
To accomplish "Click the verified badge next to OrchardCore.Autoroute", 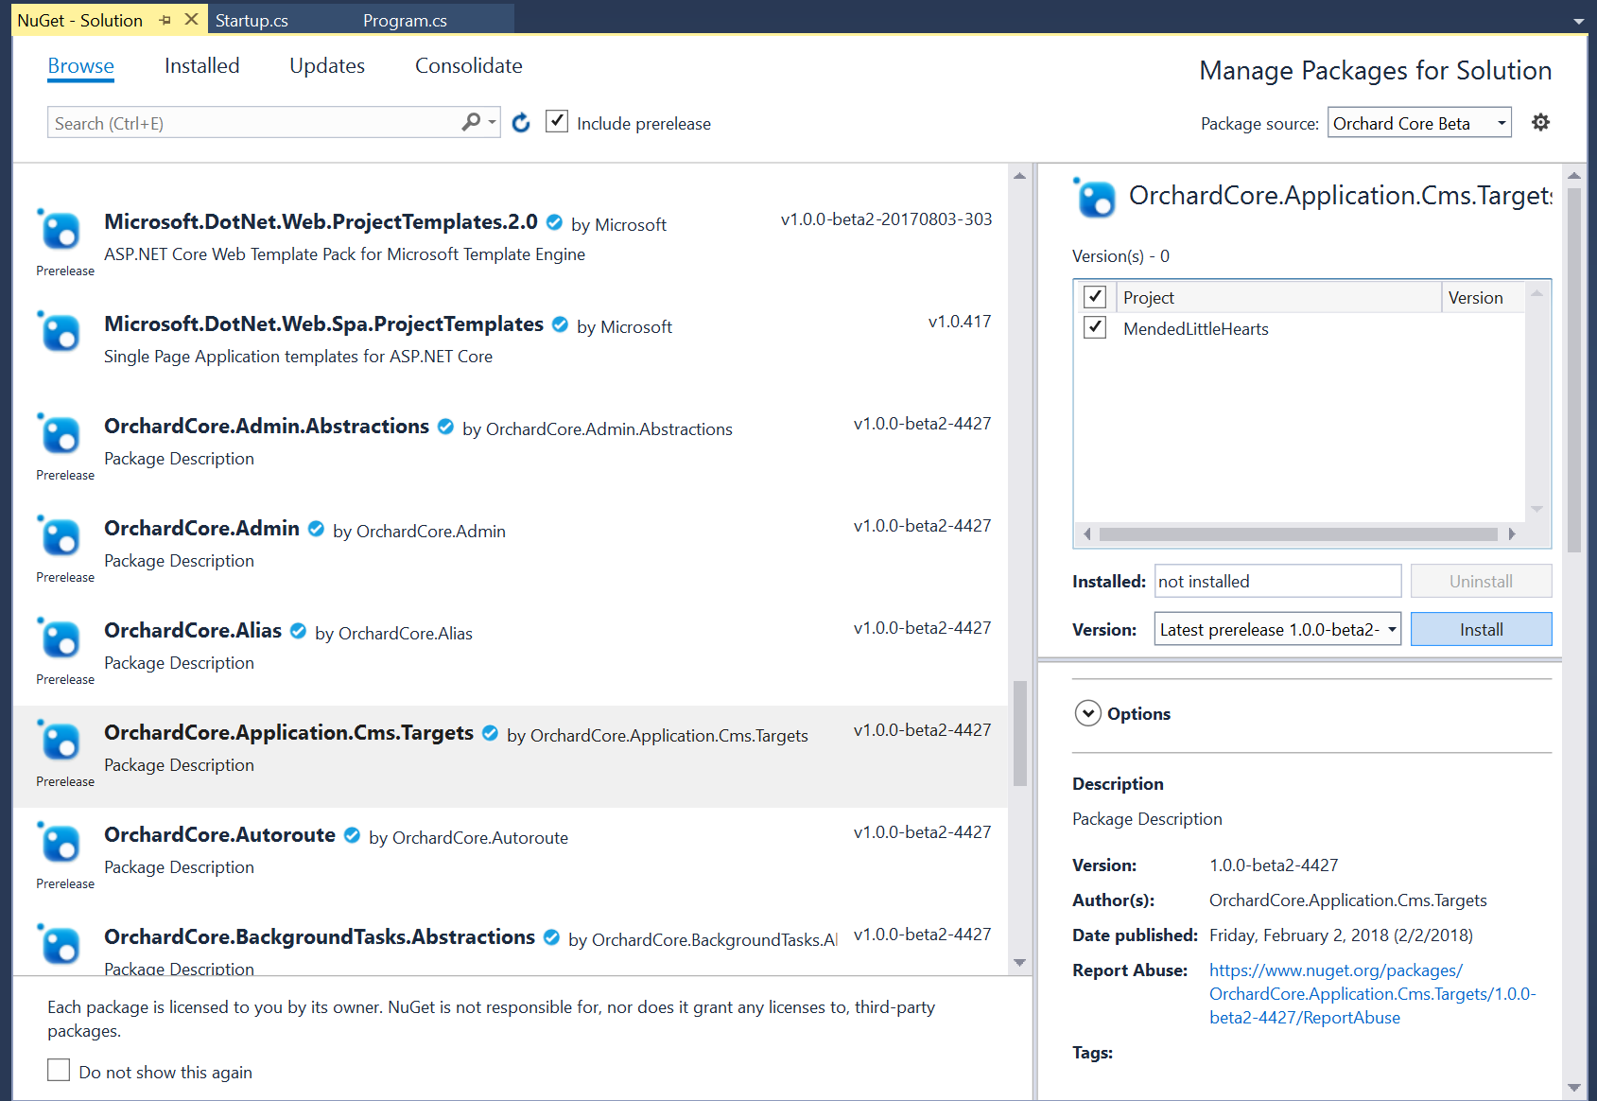I will (x=352, y=835).
